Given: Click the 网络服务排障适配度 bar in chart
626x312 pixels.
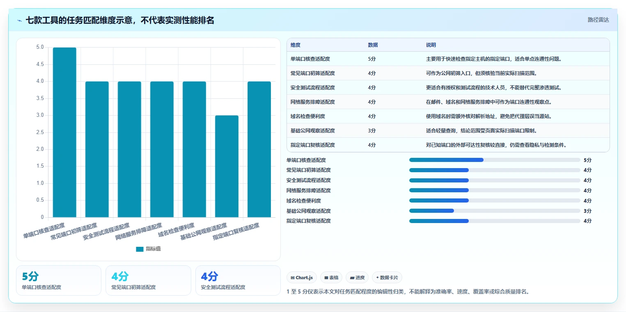Looking at the screenshot, I should pyautogui.click(x=162, y=149).
